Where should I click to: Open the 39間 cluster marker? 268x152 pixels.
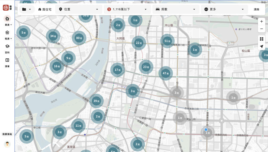(97, 101)
